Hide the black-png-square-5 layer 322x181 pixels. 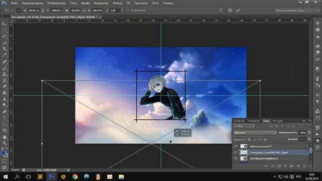(x=235, y=146)
